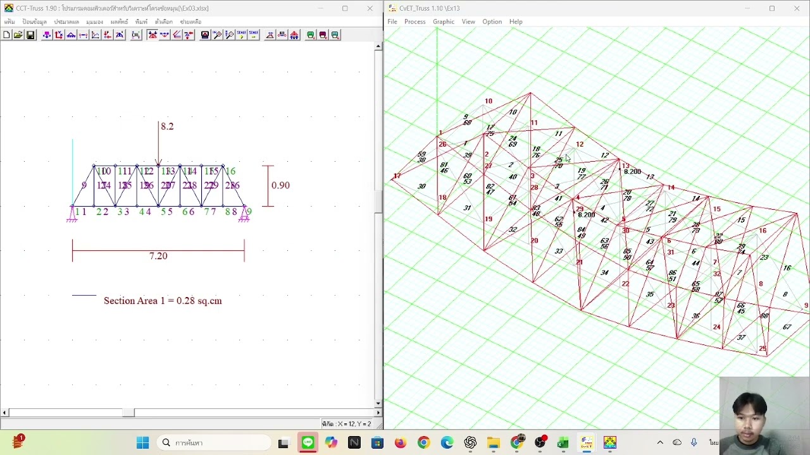Click the magnifier zoom-in icon in the CCT-Truss toolbar

point(217,35)
